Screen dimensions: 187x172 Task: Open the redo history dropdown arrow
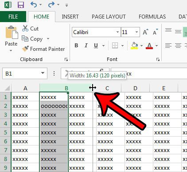pos(58,5)
